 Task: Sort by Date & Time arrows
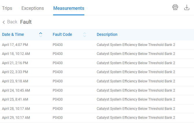41,35
